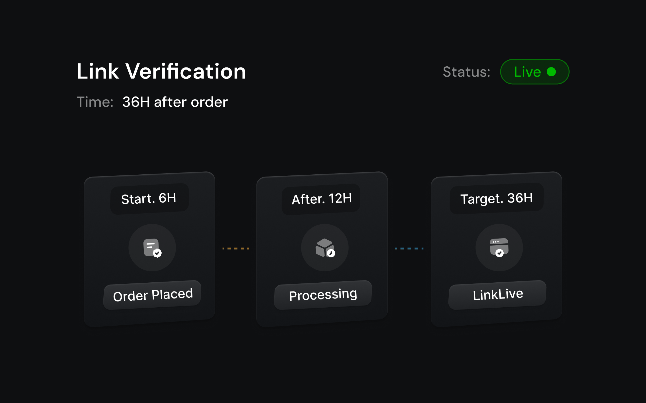Screen dimensions: 646x403
Task: Click the package clock processing icon
Action: pyautogui.click(x=325, y=248)
